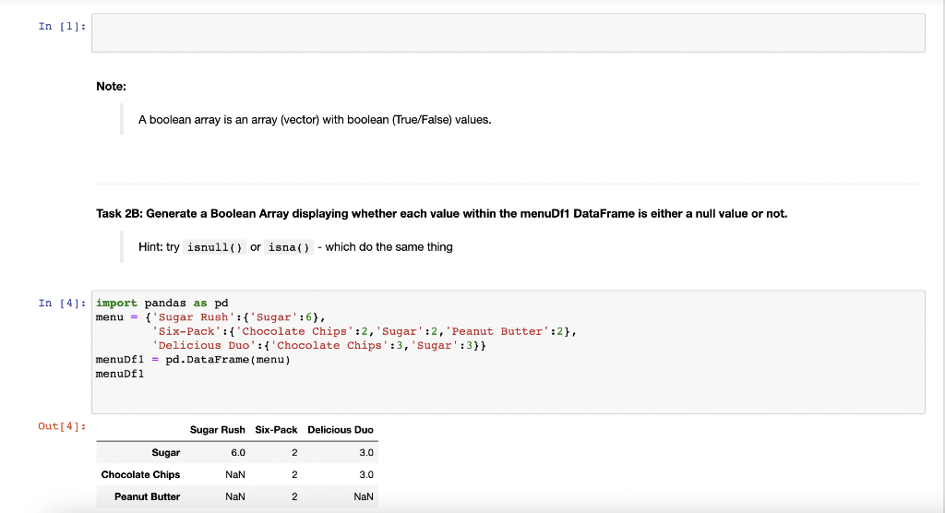Click the last menuDf1 line in code
Image resolution: width=945 pixels, height=513 pixels.
120,374
